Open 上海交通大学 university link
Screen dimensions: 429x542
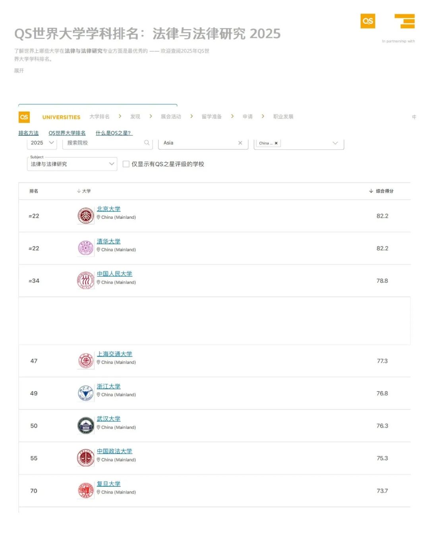coord(114,354)
